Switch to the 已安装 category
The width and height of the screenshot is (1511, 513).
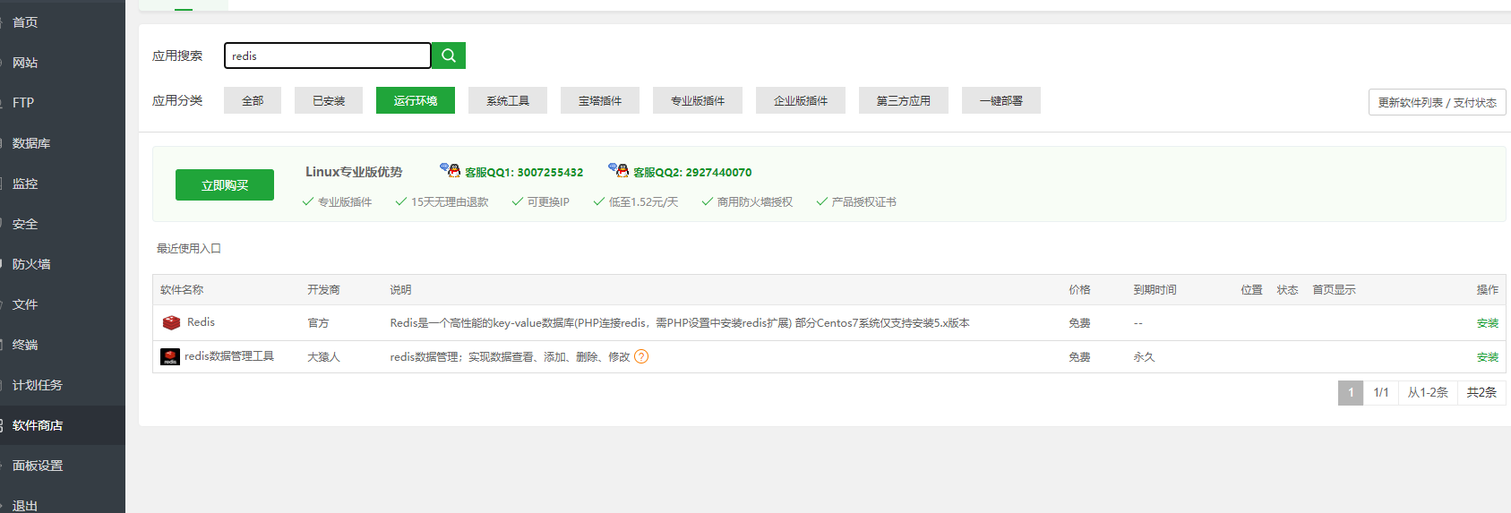(x=328, y=100)
